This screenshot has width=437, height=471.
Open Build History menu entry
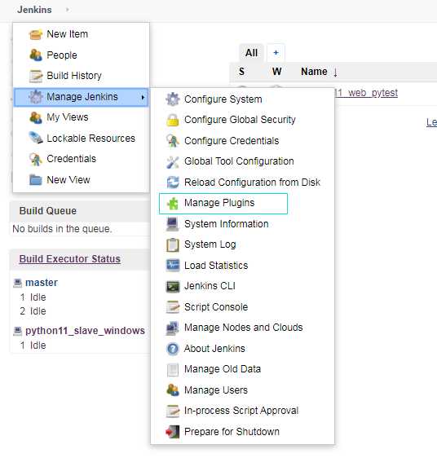point(82,76)
